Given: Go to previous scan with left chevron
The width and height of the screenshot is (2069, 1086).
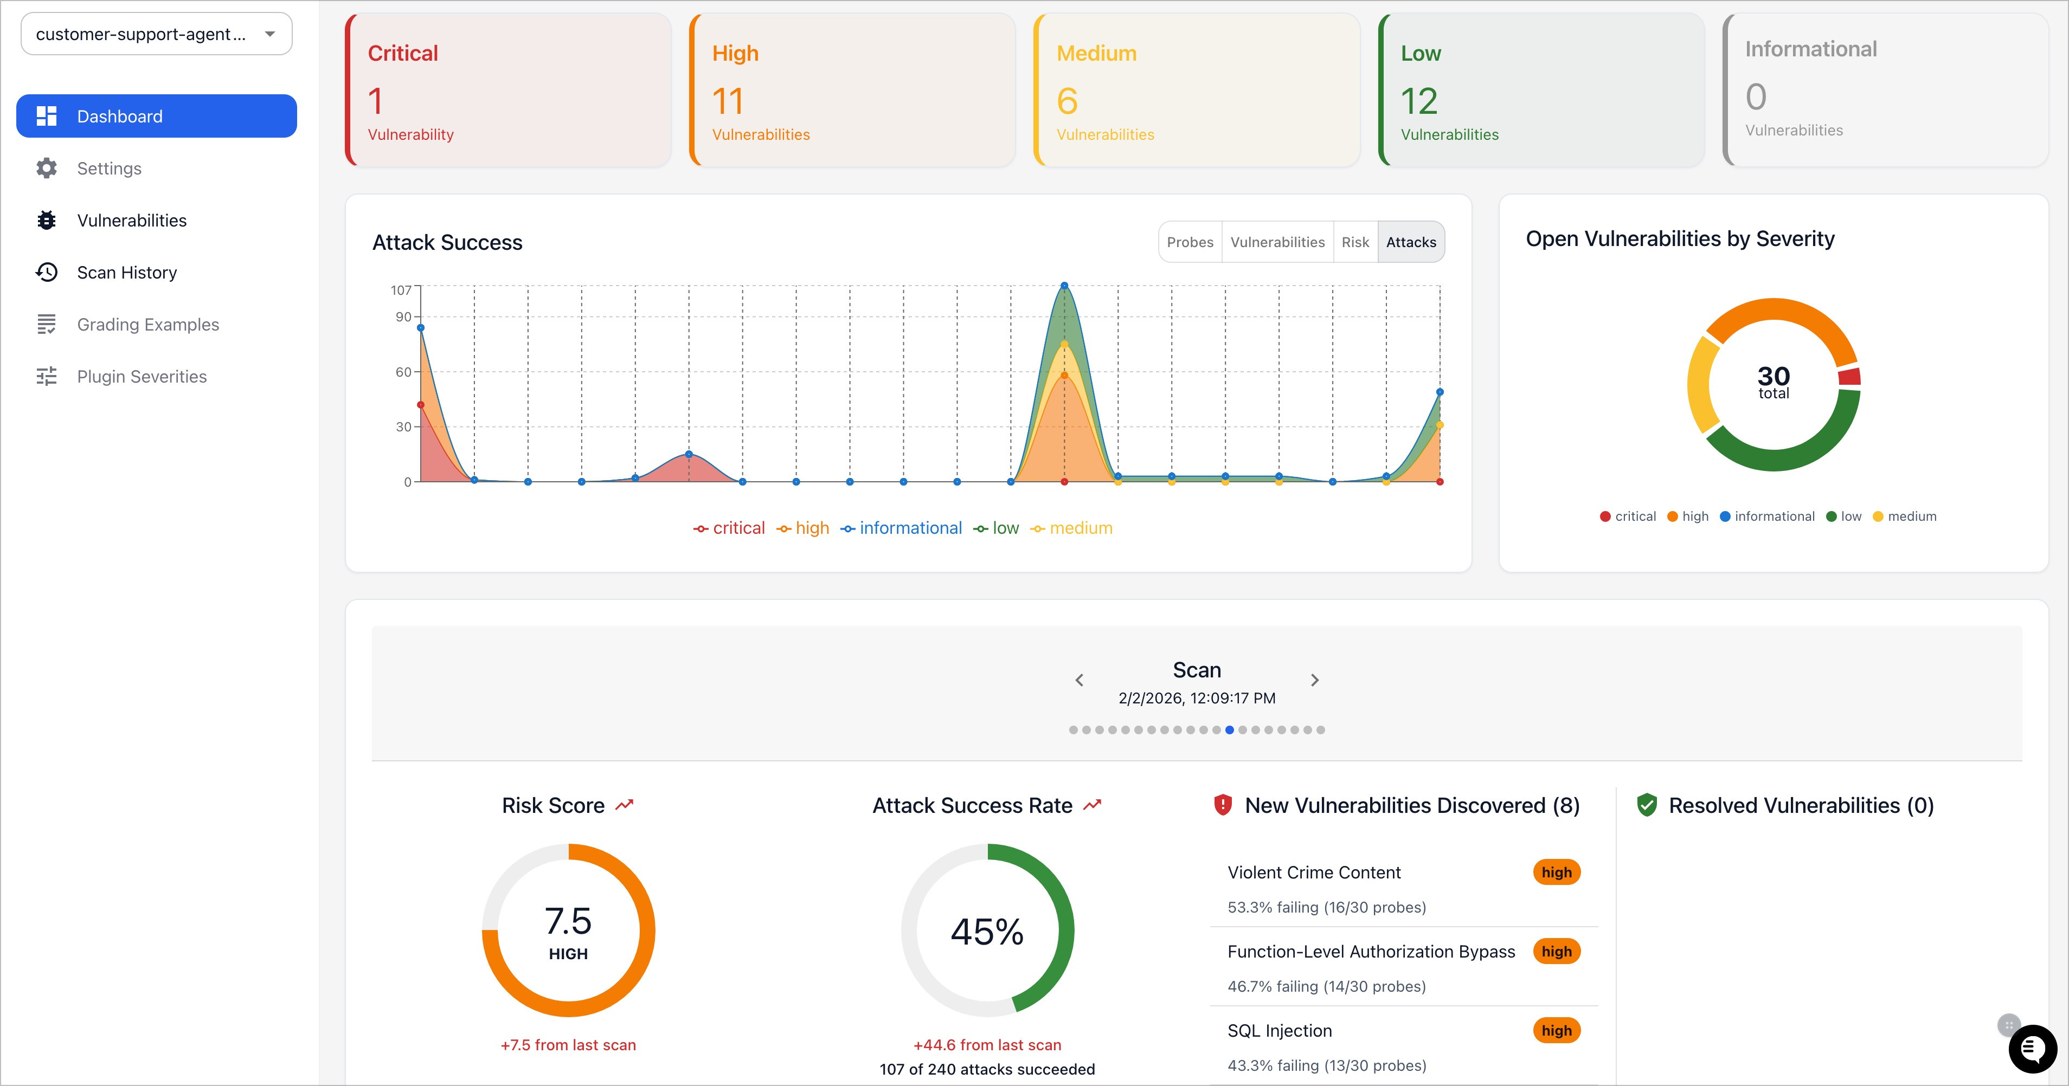Looking at the screenshot, I should [x=1080, y=681].
